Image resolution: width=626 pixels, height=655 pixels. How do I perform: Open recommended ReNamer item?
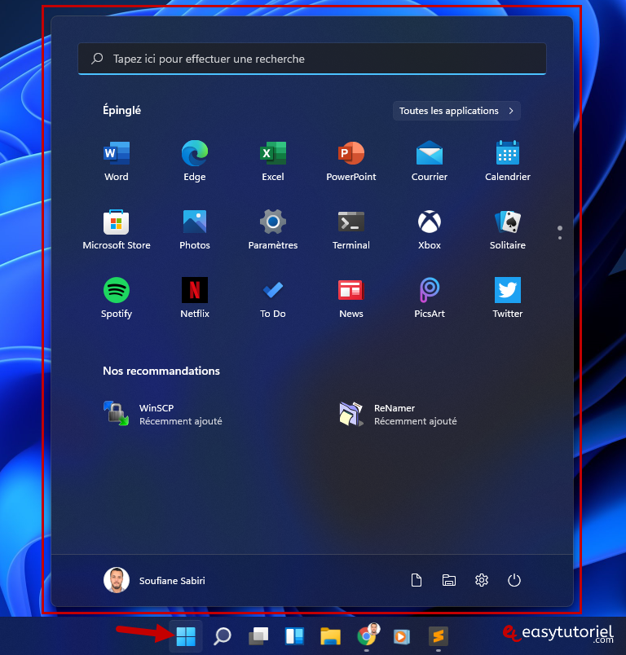pyautogui.click(x=399, y=414)
